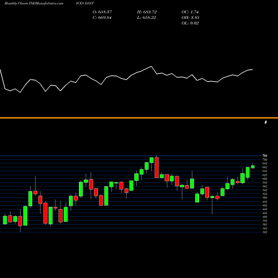
Task: Click the 'ICES DSST' symbol label
Action: tap(85, 3)
